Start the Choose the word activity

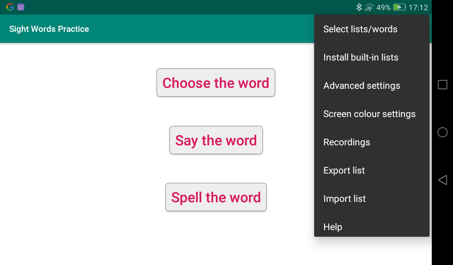coord(216,83)
